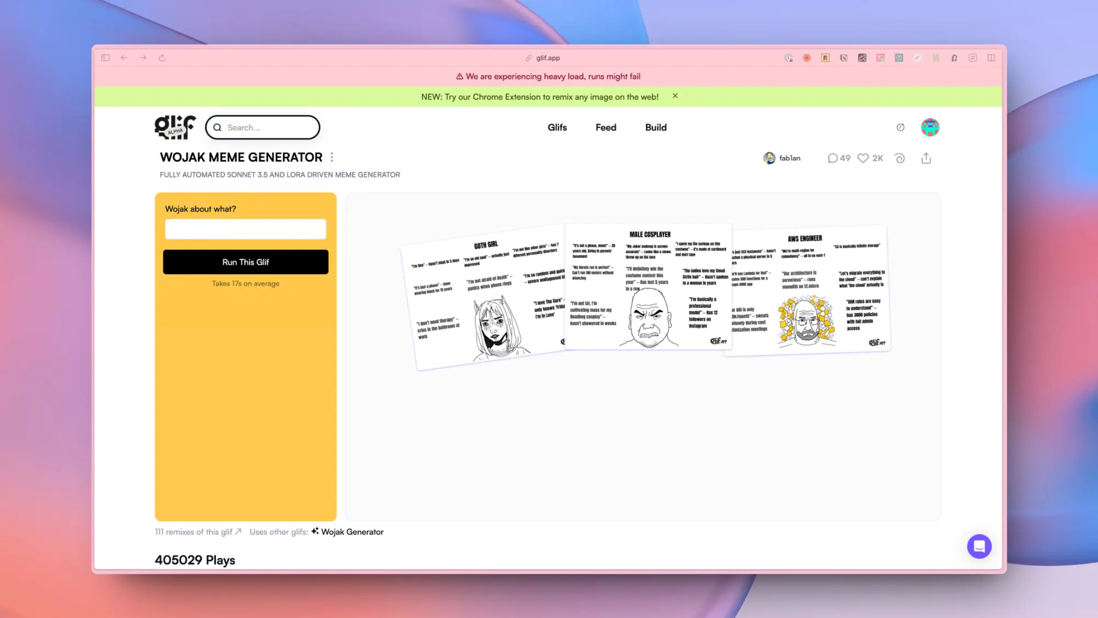Focus the Search field
The width and height of the screenshot is (1098, 618).
coord(262,127)
